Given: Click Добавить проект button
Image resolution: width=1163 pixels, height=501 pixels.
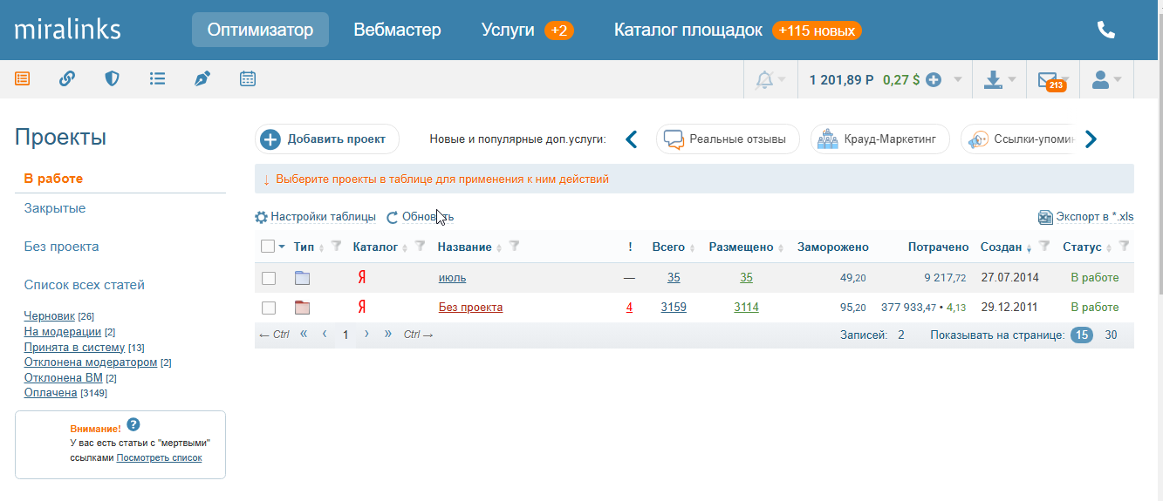Looking at the screenshot, I should (x=326, y=139).
